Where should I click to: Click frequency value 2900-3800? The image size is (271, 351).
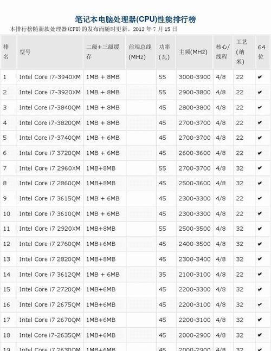tap(195, 93)
